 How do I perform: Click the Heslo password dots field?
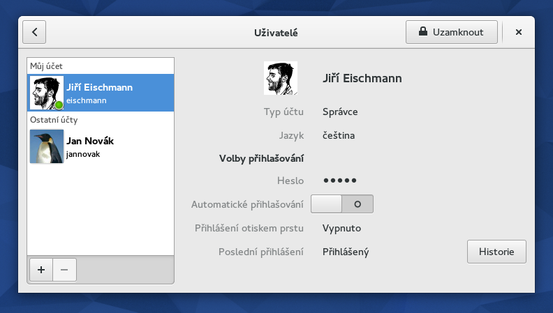click(x=340, y=181)
